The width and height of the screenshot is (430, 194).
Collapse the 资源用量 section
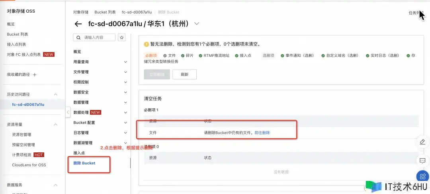point(56,124)
